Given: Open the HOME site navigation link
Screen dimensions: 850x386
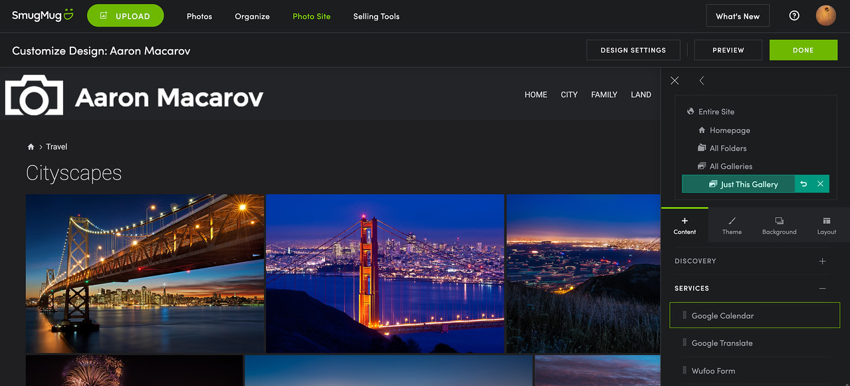Looking at the screenshot, I should [x=536, y=95].
